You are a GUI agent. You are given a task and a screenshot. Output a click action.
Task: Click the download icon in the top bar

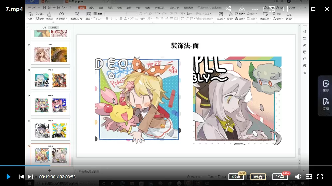coord(242,9)
